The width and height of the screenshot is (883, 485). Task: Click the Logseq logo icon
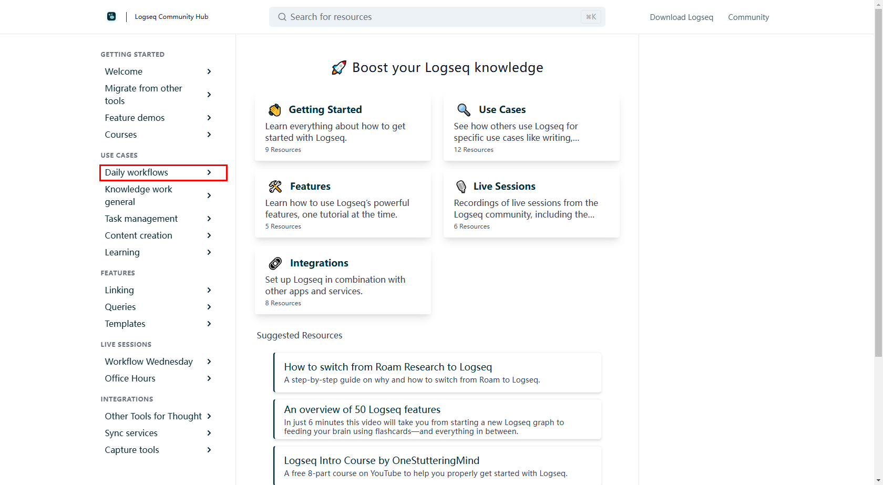tap(111, 16)
